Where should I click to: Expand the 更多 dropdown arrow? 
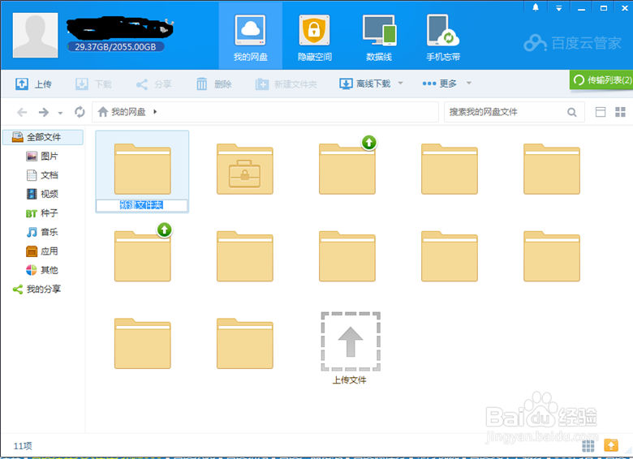469,83
